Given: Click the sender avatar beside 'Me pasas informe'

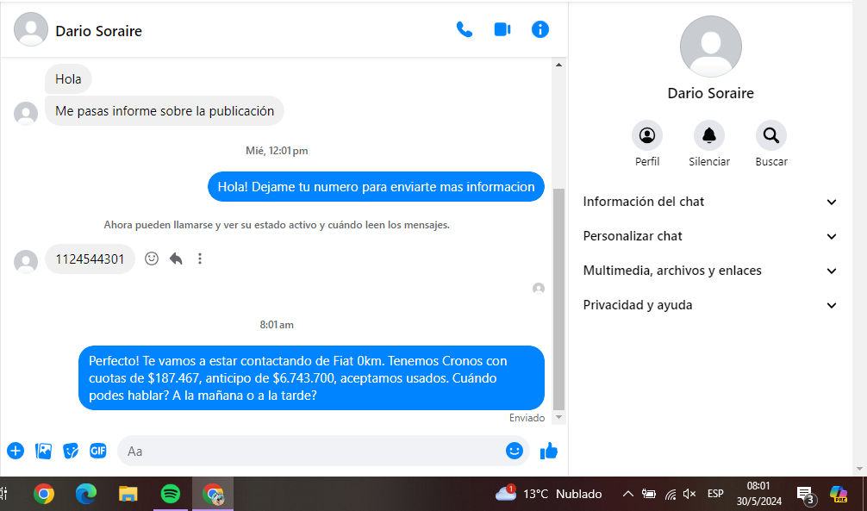Looking at the screenshot, I should pos(26,114).
